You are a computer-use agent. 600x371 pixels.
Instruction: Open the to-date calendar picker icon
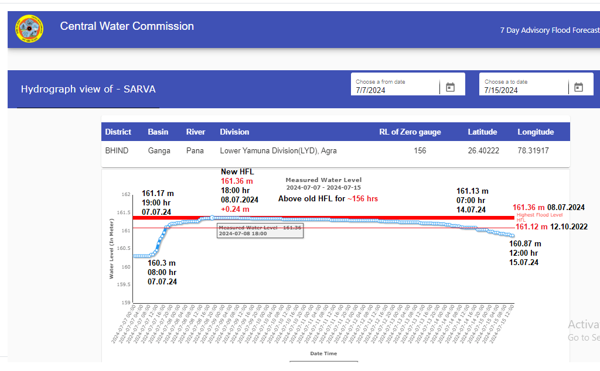click(578, 87)
